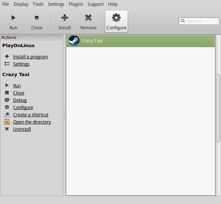Open the Settings link in sidebar
Image resolution: width=221 pixels, height=204 pixels.
(21, 64)
